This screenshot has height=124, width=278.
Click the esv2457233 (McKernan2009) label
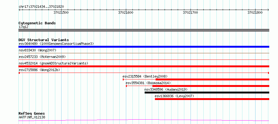pyautogui.click(x=42, y=57)
